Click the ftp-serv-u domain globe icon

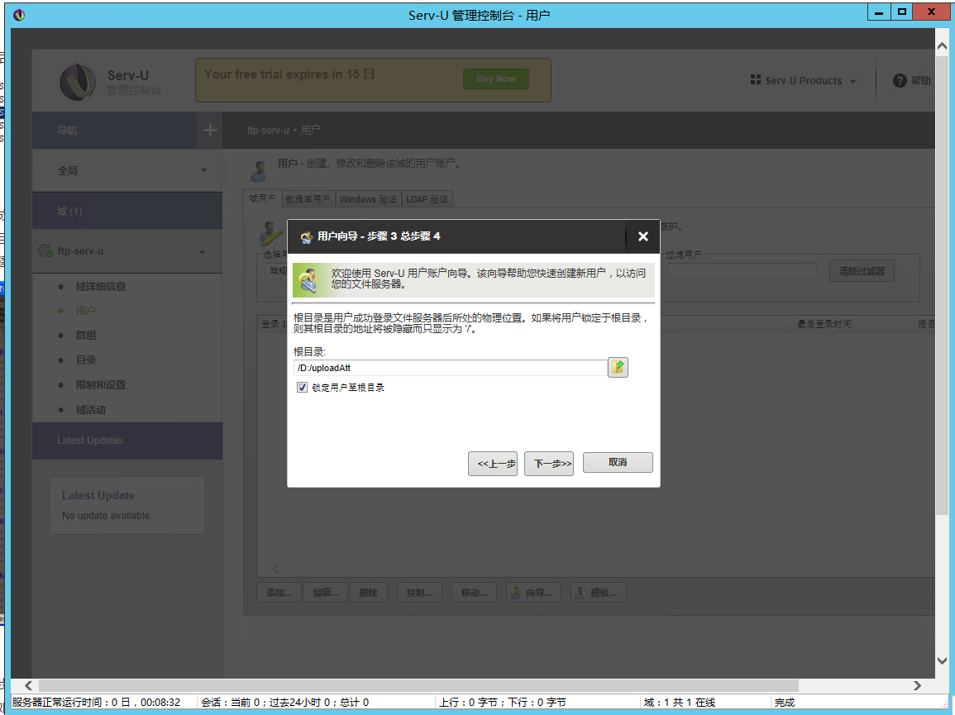pos(45,251)
